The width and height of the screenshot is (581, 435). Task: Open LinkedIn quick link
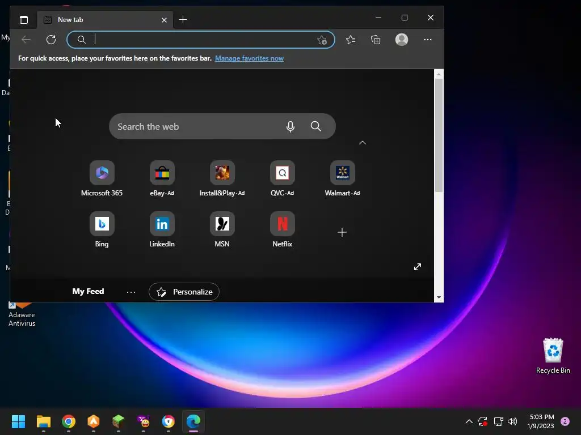click(x=162, y=230)
